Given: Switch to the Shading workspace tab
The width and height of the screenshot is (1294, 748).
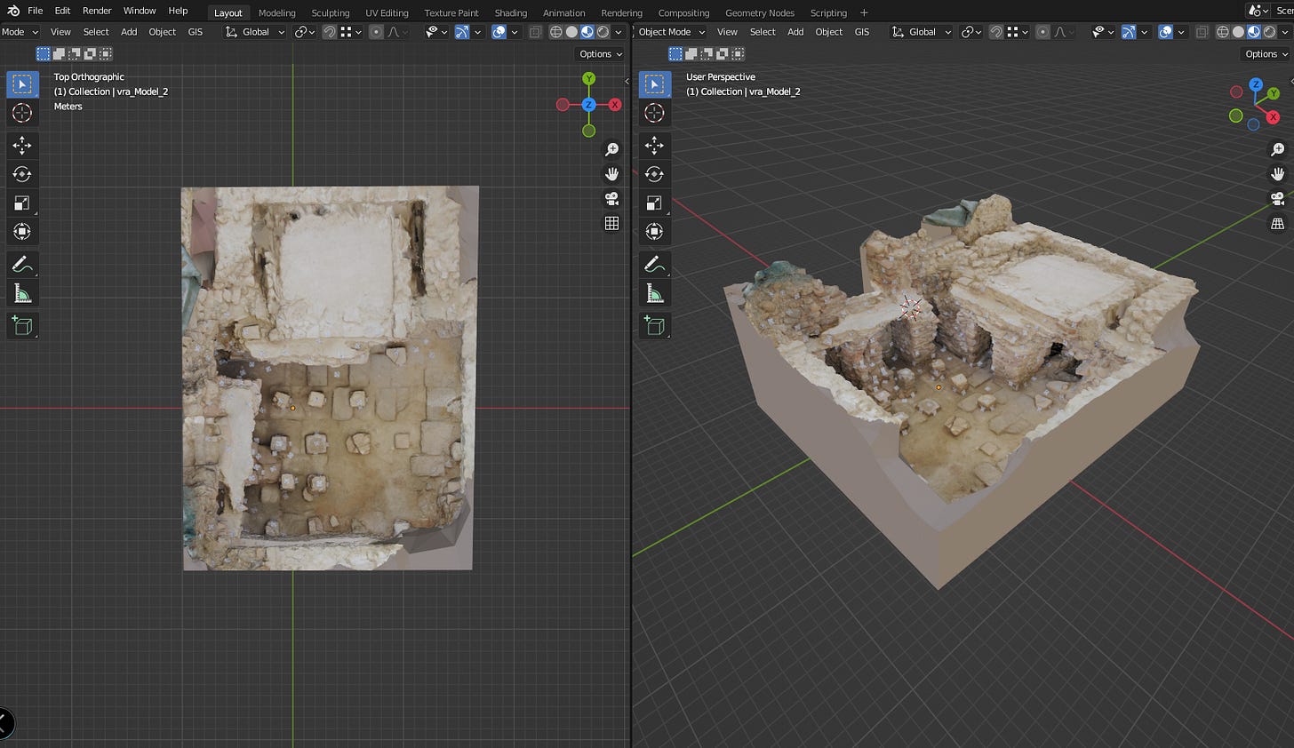Looking at the screenshot, I should point(510,12).
